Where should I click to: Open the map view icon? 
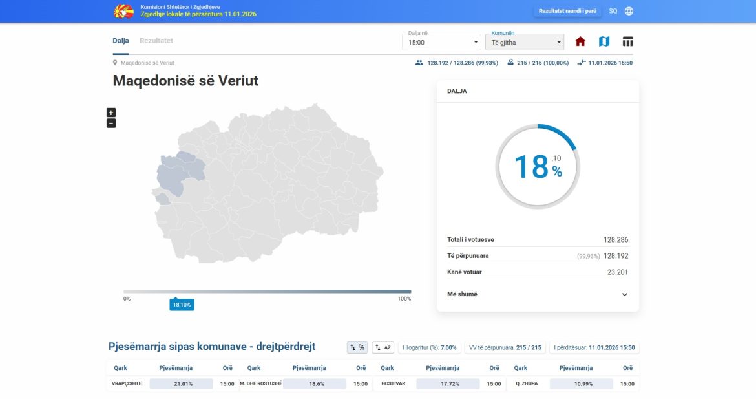(x=604, y=41)
